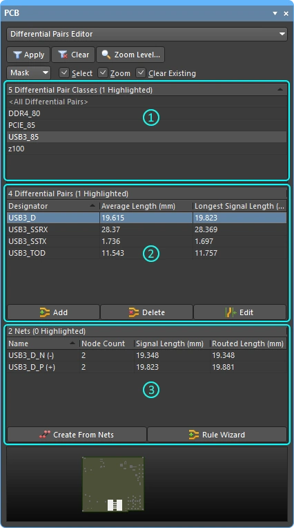The width and height of the screenshot is (294, 528).
Task: Click the 19.881 routed length cell
Action: (x=248, y=367)
